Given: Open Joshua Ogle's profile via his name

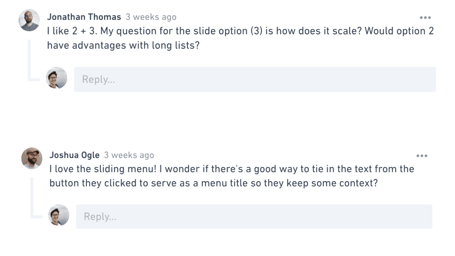Looking at the screenshot, I should tap(74, 155).
